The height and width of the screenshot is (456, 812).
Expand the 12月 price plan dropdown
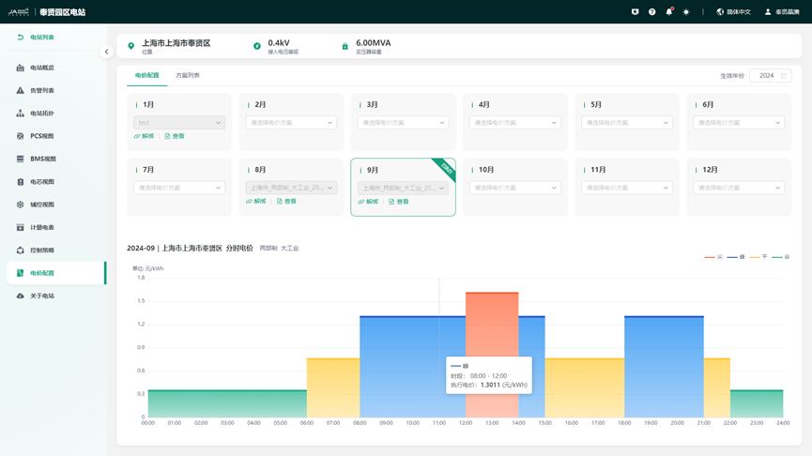click(738, 188)
